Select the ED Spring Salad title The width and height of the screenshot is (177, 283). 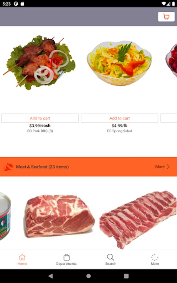[119, 131]
